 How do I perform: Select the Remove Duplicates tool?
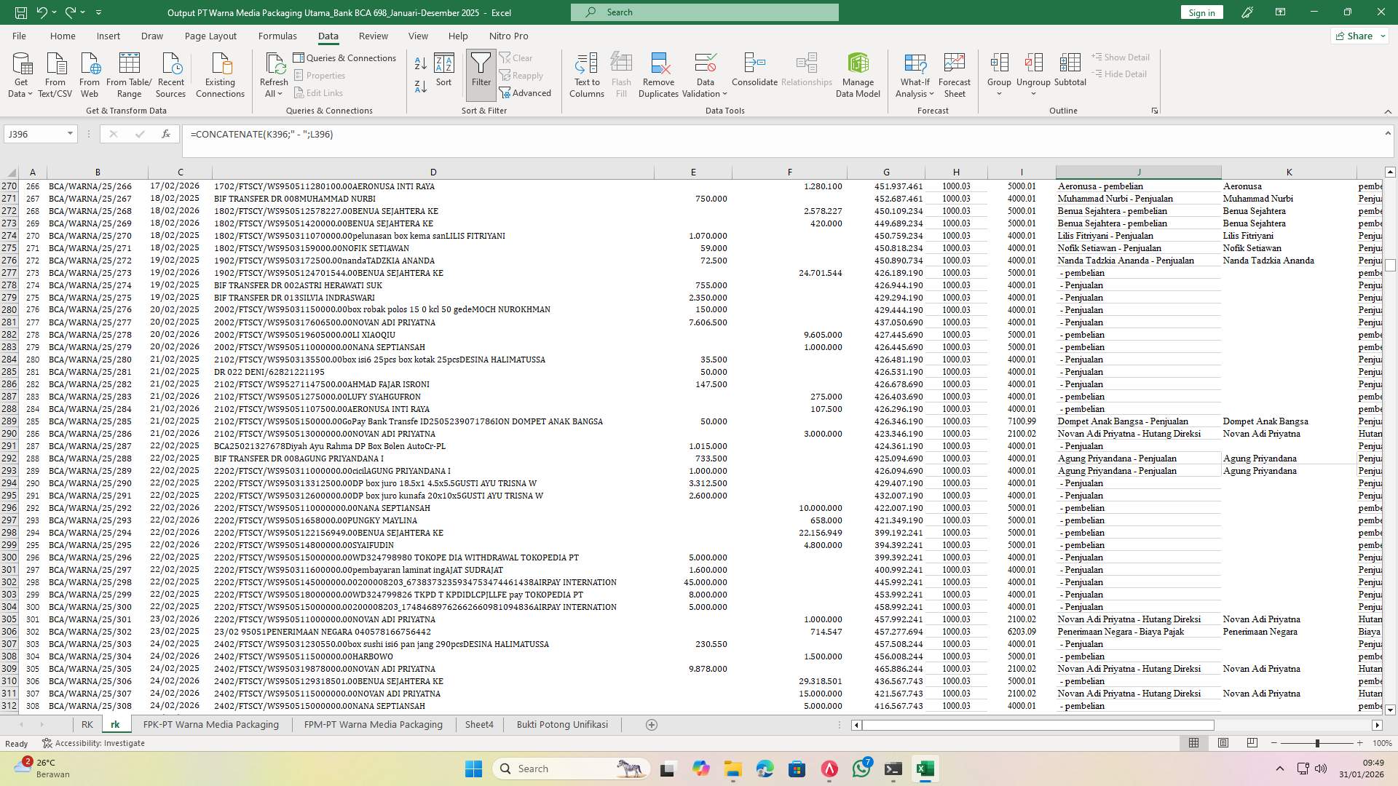(x=658, y=73)
